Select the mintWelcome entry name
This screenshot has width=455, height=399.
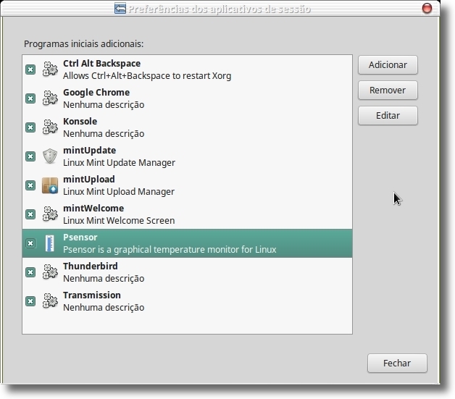93,209
